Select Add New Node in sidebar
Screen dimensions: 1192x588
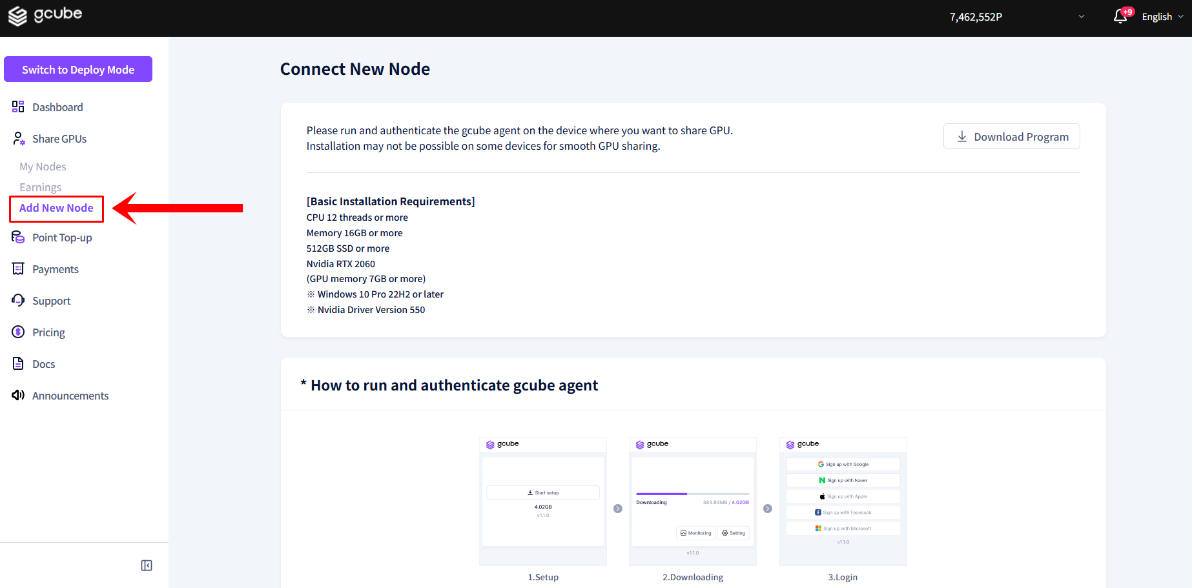[56, 208]
